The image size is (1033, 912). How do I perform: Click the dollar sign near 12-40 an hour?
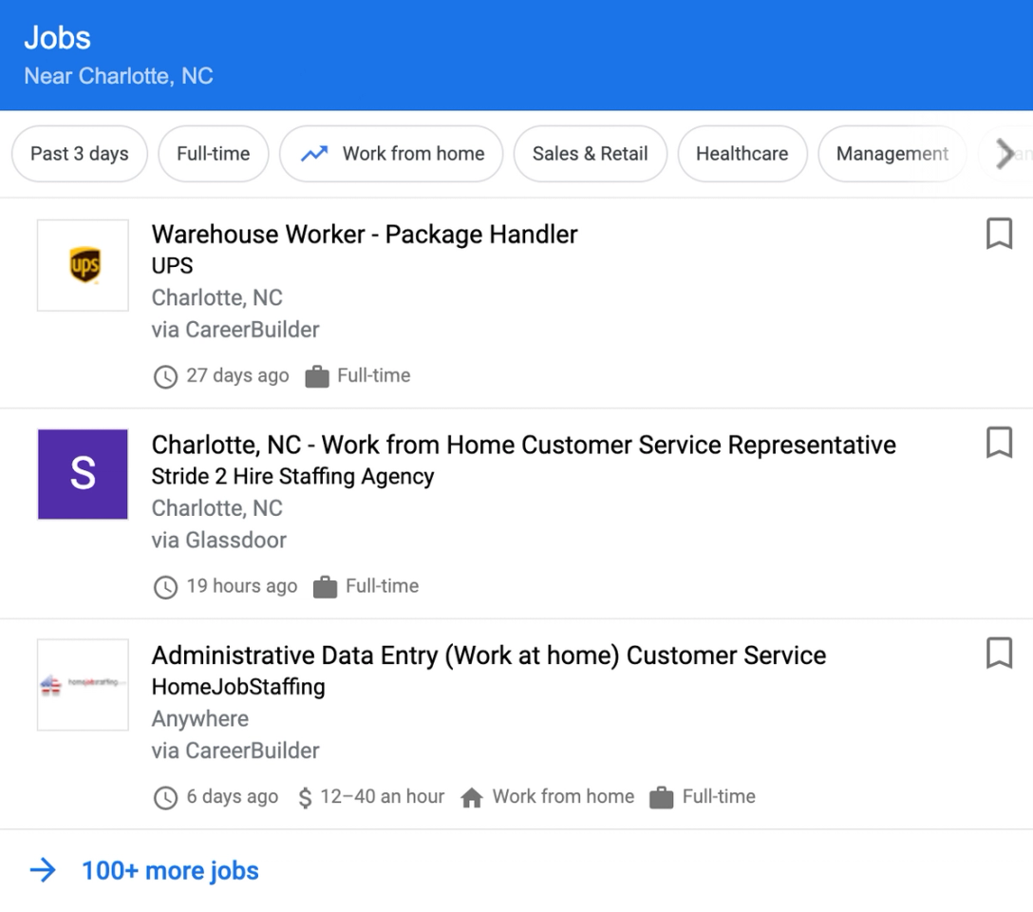pos(303,797)
